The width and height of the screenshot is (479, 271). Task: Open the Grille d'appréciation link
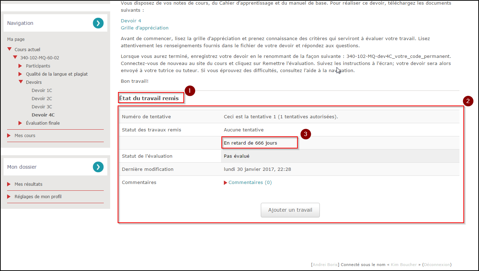[x=145, y=28]
